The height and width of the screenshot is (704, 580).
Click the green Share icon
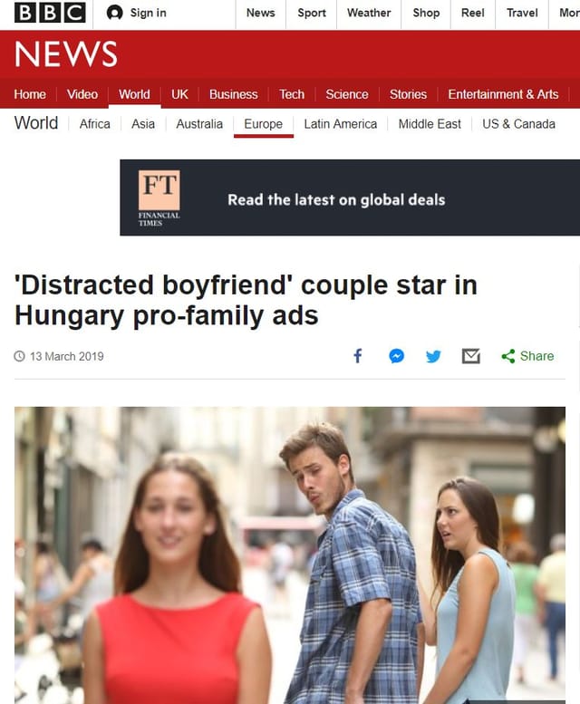(x=508, y=356)
